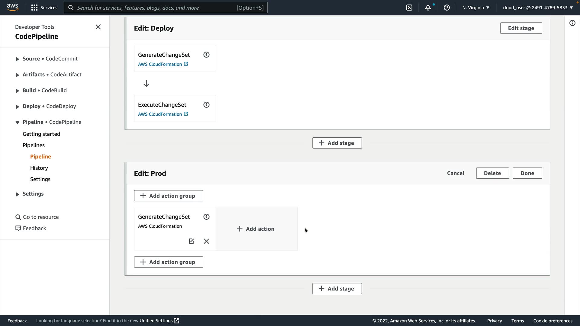Click Done on the Prod stage
This screenshot has width=580, height=326.
coord(527,173)
